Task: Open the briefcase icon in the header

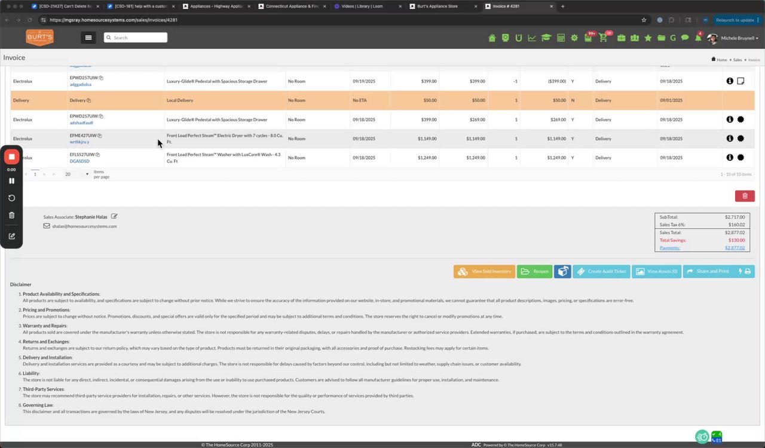Action: pyautogui.click(x=622, y=38)
